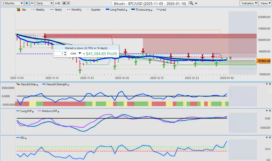This screenshot has width=272, height=161.
Task: Click the blue minus zoom-out button
Action: pyautogui.click(x=32, y=3)
